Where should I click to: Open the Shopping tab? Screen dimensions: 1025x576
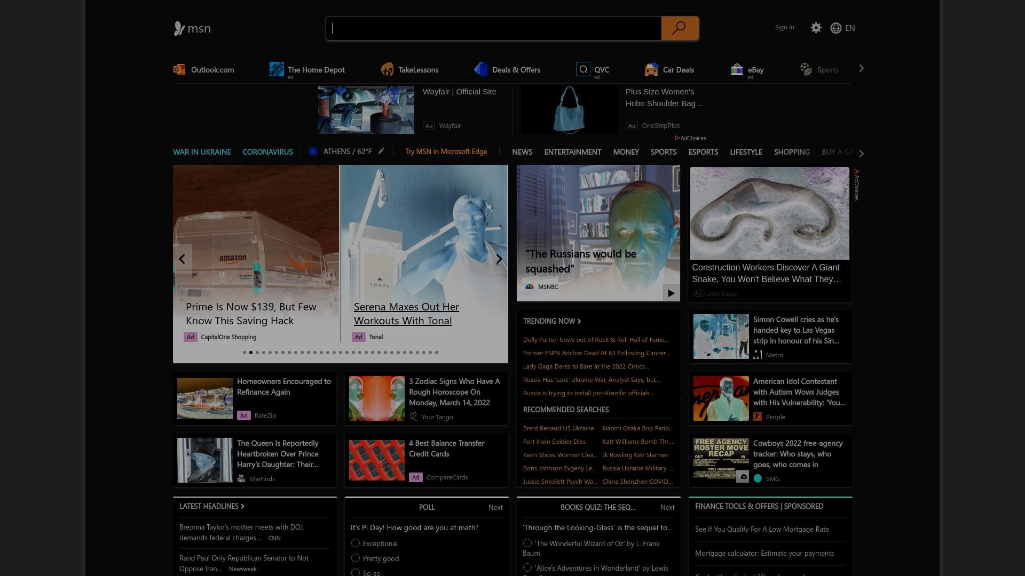point(792,152)
